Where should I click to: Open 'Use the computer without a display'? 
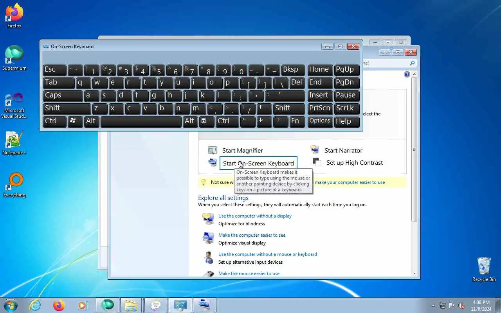coord(255,216)
